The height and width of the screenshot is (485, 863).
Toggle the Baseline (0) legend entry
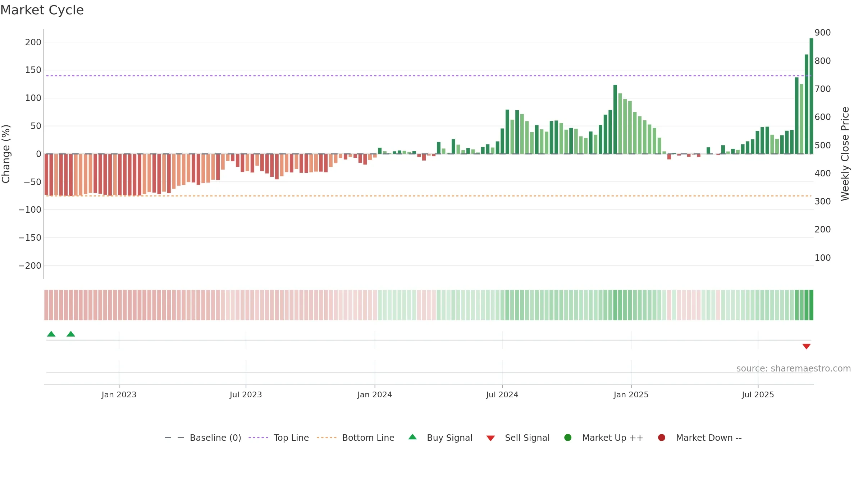pyautogui.click(x=203, y=438)
